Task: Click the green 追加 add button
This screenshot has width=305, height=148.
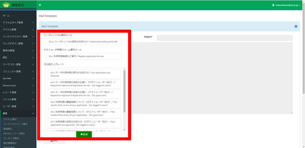Action: point(84,134)
